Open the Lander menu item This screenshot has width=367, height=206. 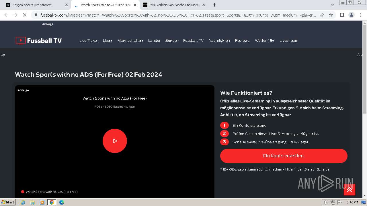coord(154,41)
